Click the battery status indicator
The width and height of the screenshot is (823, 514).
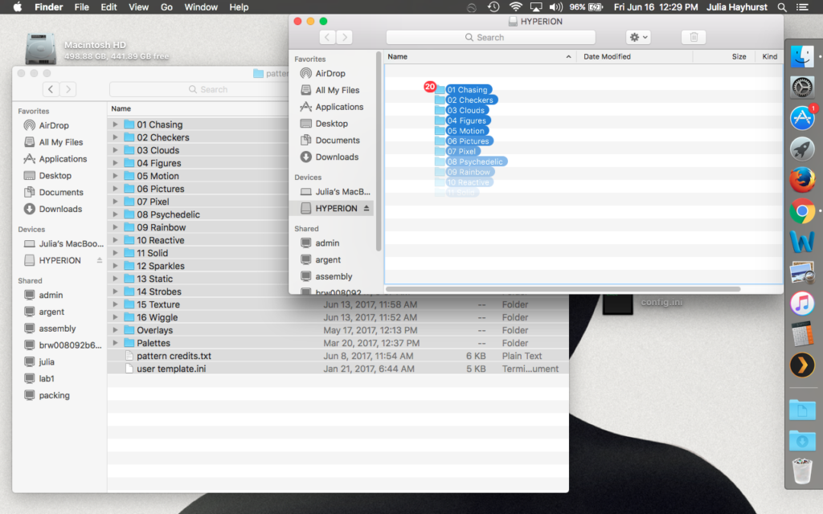click(586, 6)
